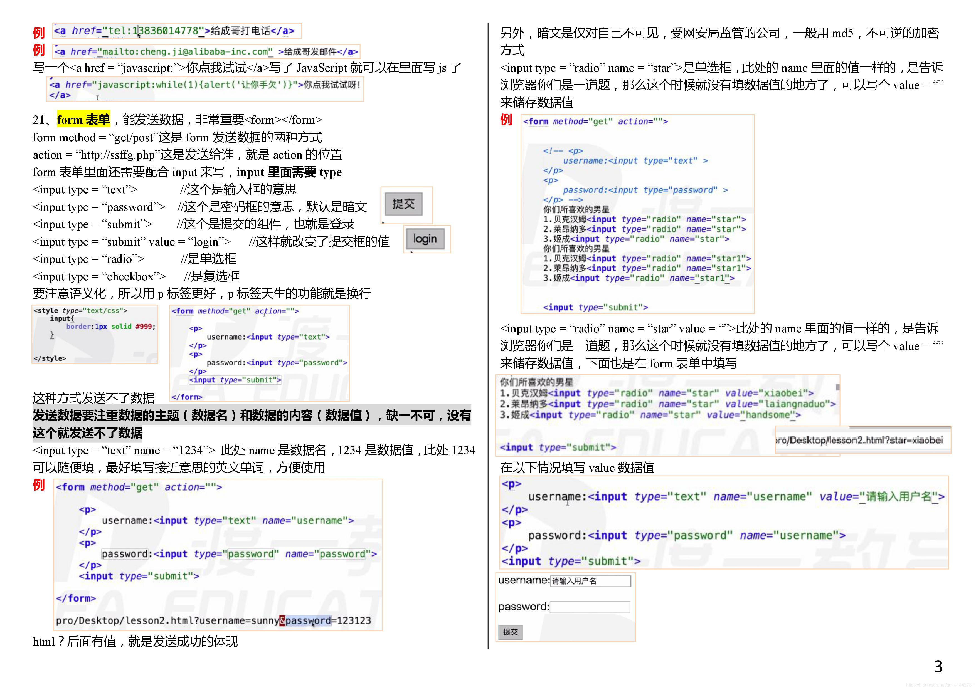Click the "username:" label in the rendered form
The width and height of the screenshot is (976, 690).
click(x=524, y=580)
